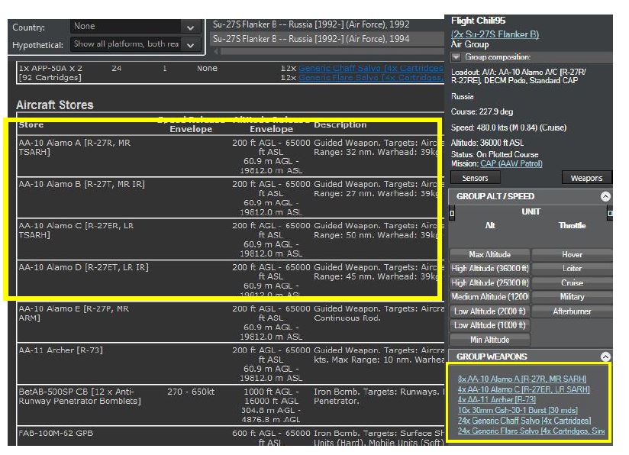Collapse the GROUP ALT / SPEED panel
629x455 pixels.
(x=605, y=196)
